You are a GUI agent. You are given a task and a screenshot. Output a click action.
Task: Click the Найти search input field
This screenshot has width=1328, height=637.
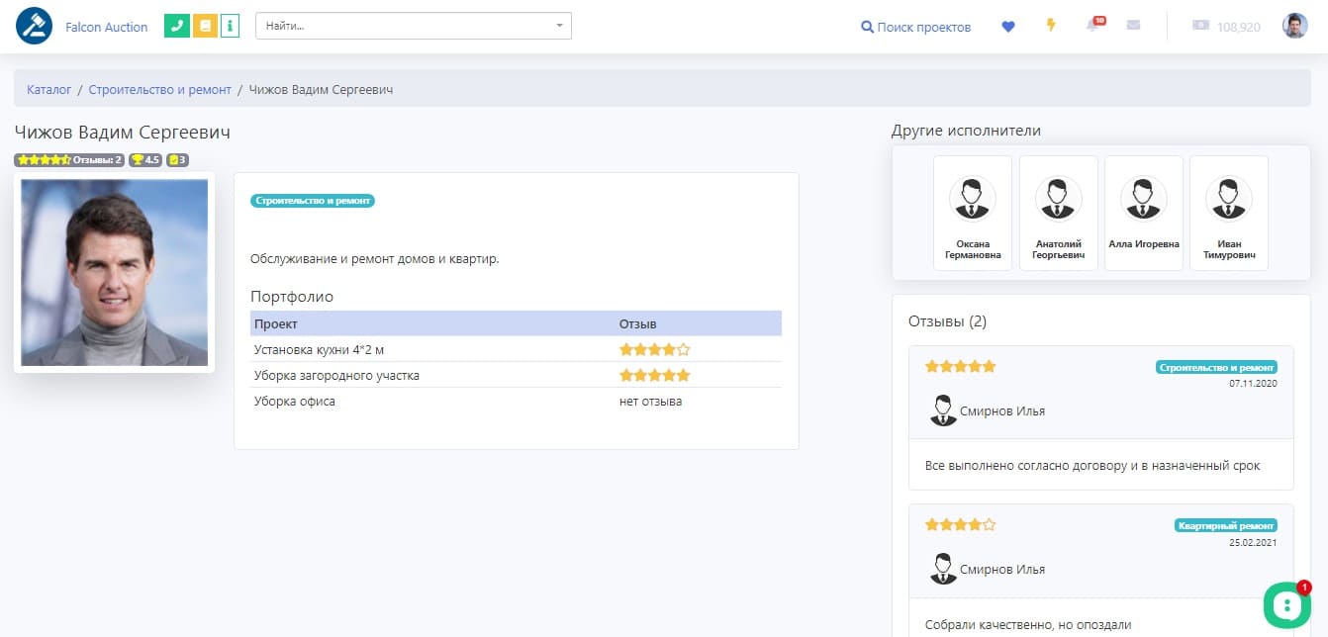406,26
